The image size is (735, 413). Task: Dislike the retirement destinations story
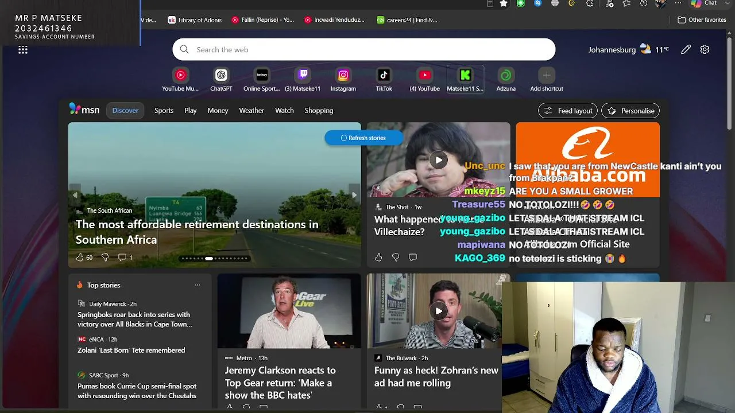[105, 258]
